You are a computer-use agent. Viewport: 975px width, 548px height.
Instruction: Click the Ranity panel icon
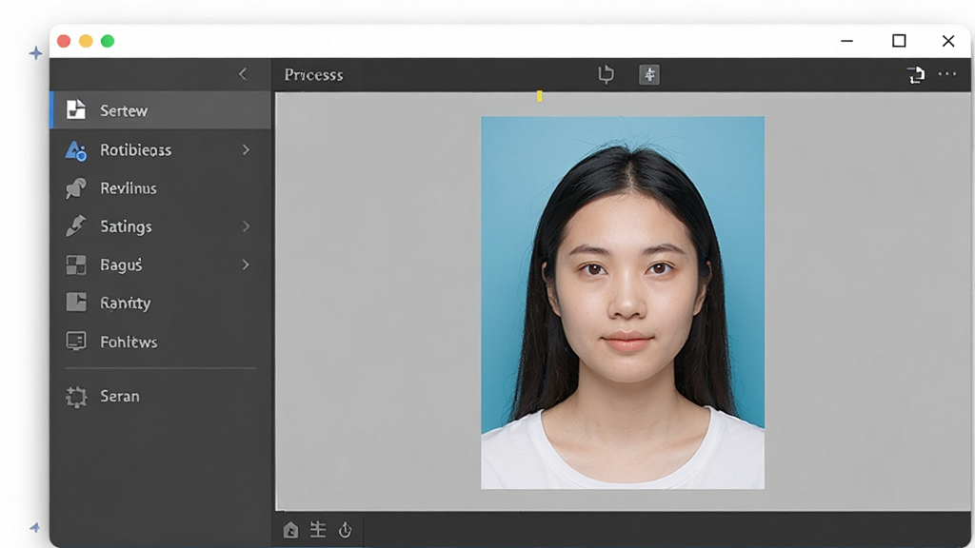point(76,302)
